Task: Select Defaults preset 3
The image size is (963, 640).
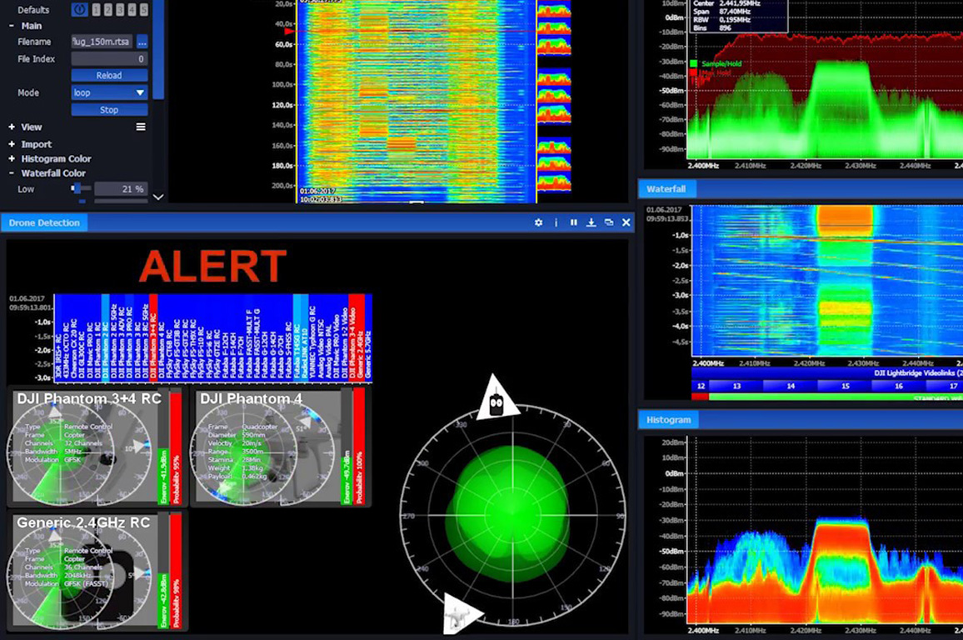Action: (x=120, y=9)
